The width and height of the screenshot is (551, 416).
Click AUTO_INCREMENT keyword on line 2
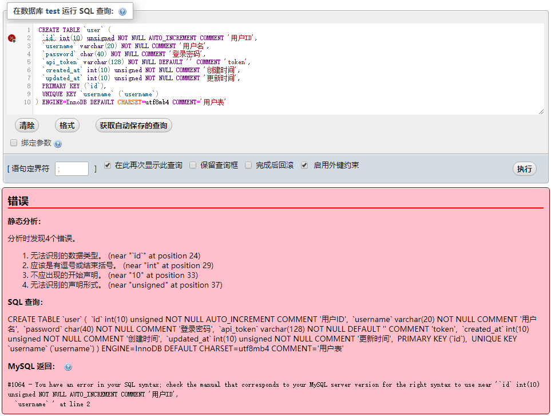click(x=172, y=38)
